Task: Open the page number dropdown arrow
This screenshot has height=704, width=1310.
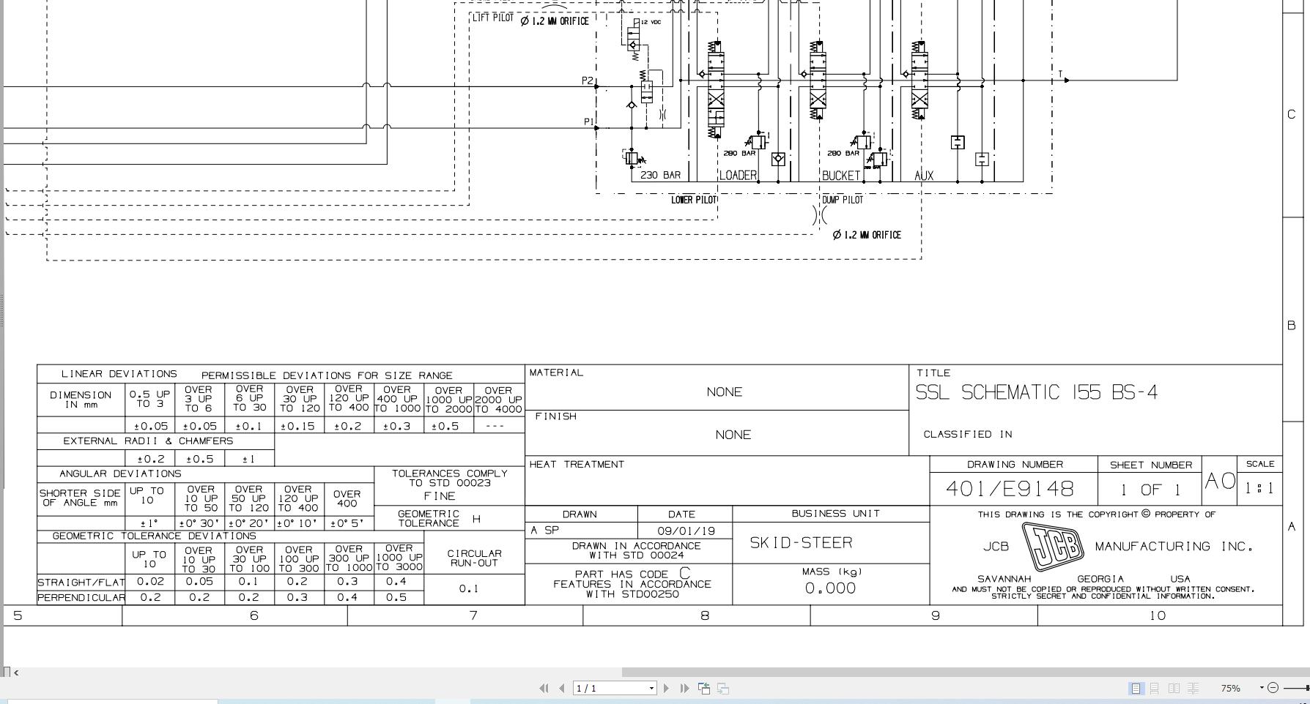Action: pyautogui.click(x=650, y=688)
